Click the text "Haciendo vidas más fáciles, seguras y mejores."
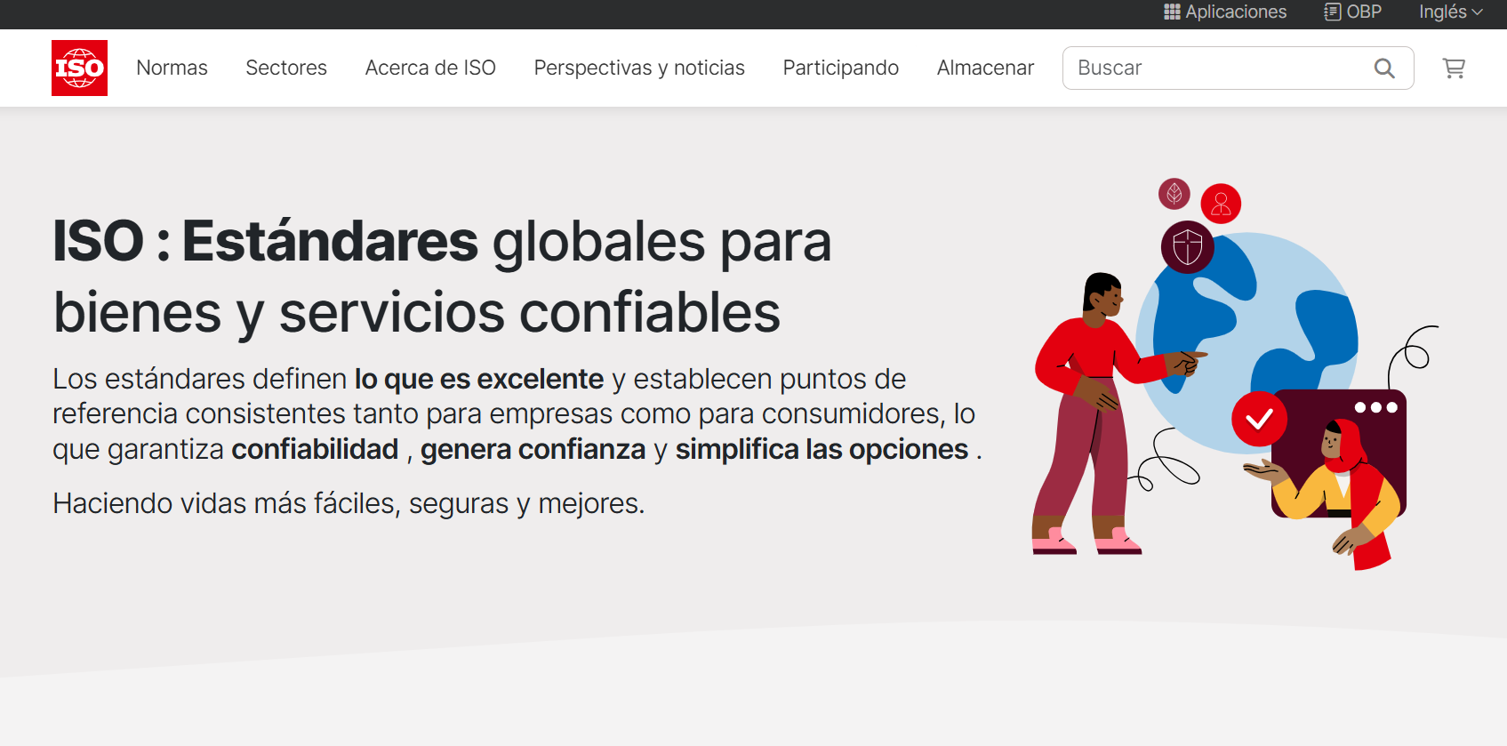The height and width of the screenshot is (746, 1507). tap(349, 503)
